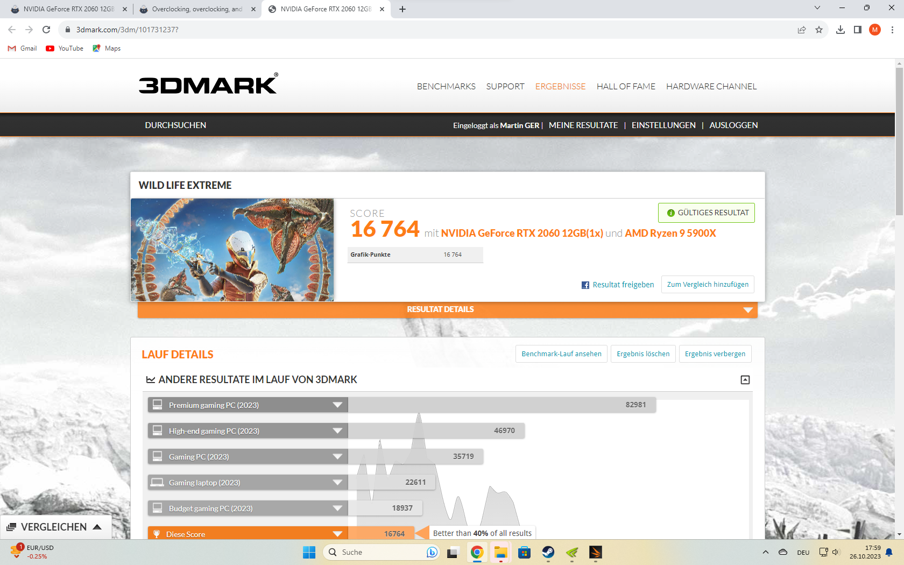Image resolution: width=904 pixels, height=565 pixels.
Task: Open Task View on the taskbar
Action: pyautogui.click(x=452, y=552)
